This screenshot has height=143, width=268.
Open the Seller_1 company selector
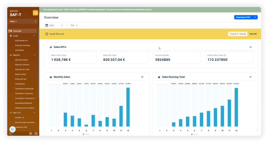pos(23,21)
